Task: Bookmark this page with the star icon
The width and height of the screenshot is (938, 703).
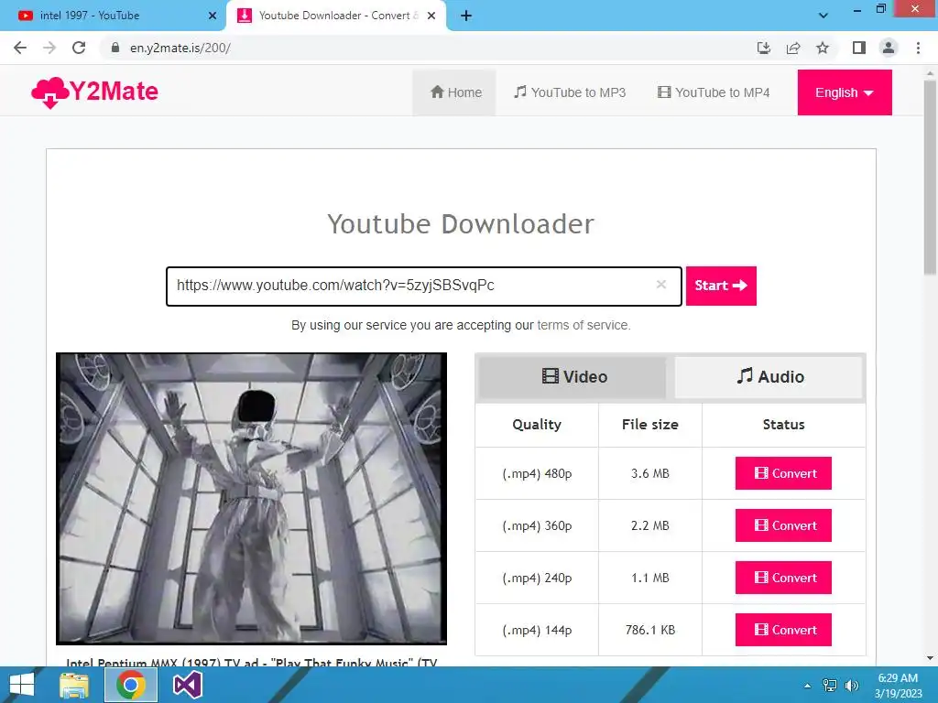Action: pos(823,48)
